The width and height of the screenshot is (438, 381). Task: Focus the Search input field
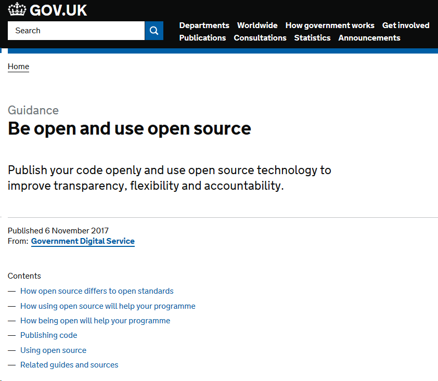76,31
